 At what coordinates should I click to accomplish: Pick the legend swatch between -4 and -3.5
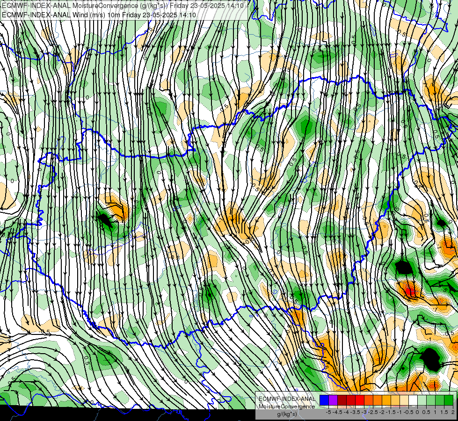click(x=351, y=400)
